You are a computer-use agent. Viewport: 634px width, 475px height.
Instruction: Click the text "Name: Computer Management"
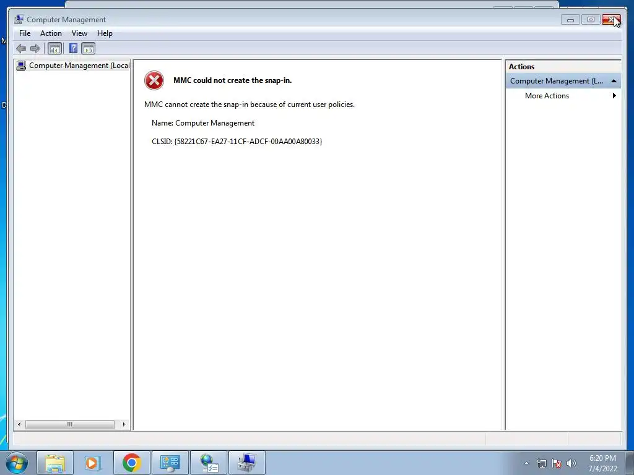pyautogui.click(x=203, y=123)
